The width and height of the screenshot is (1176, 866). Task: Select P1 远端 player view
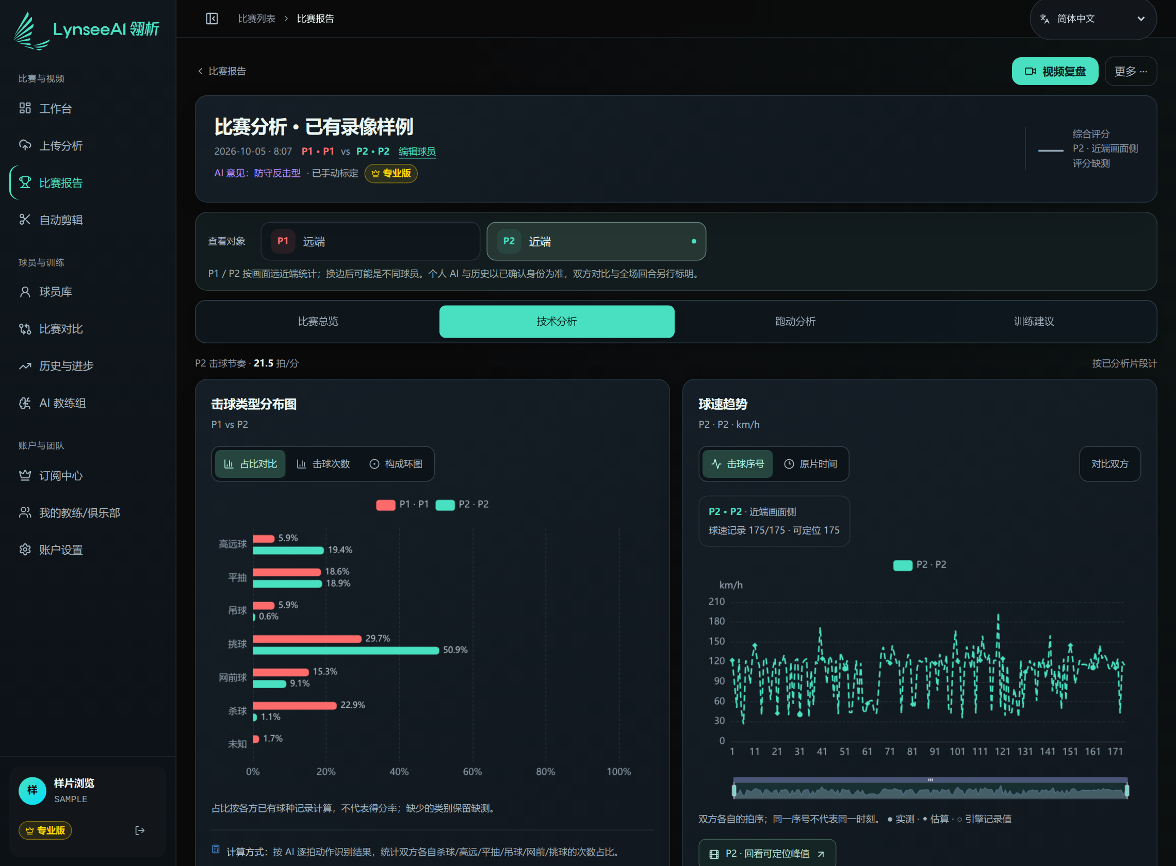click(370, 241)
